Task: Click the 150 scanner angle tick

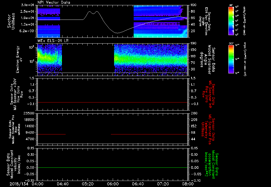Action: coord(193,50)
